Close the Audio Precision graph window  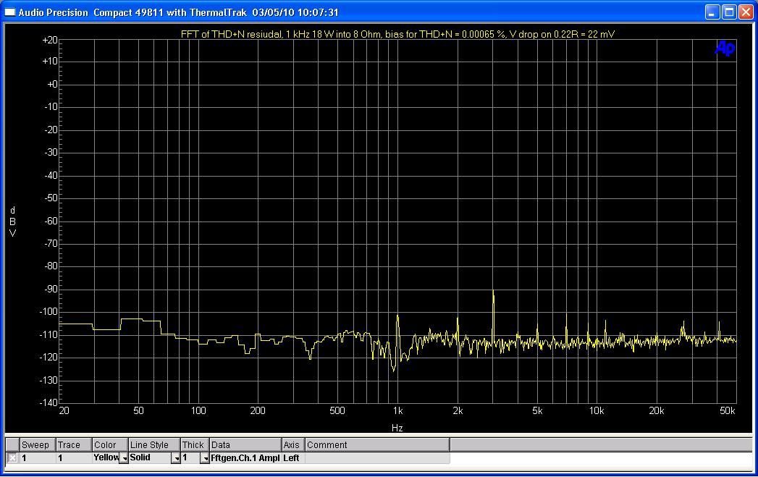coord(746,12)
